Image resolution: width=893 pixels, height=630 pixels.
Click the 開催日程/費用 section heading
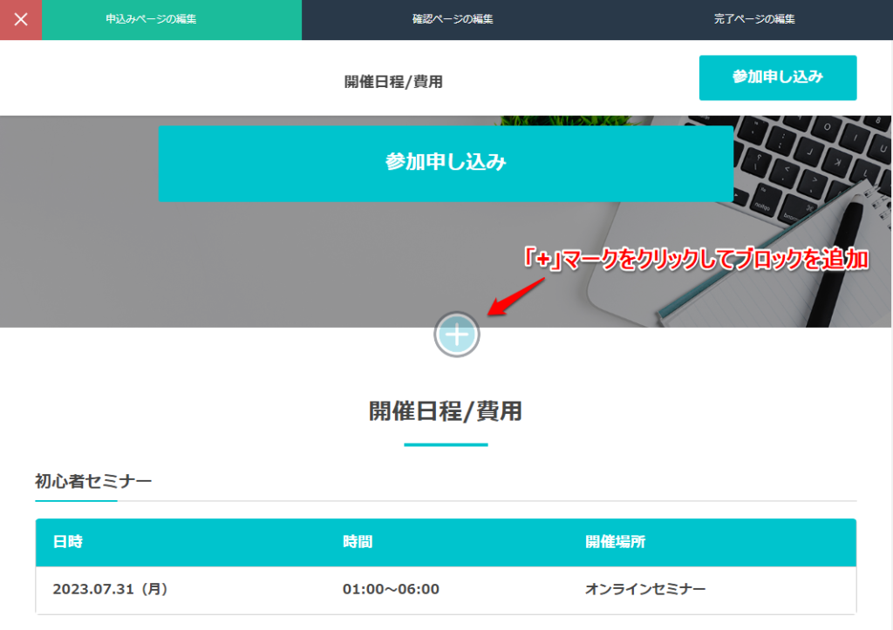point(446,411)
